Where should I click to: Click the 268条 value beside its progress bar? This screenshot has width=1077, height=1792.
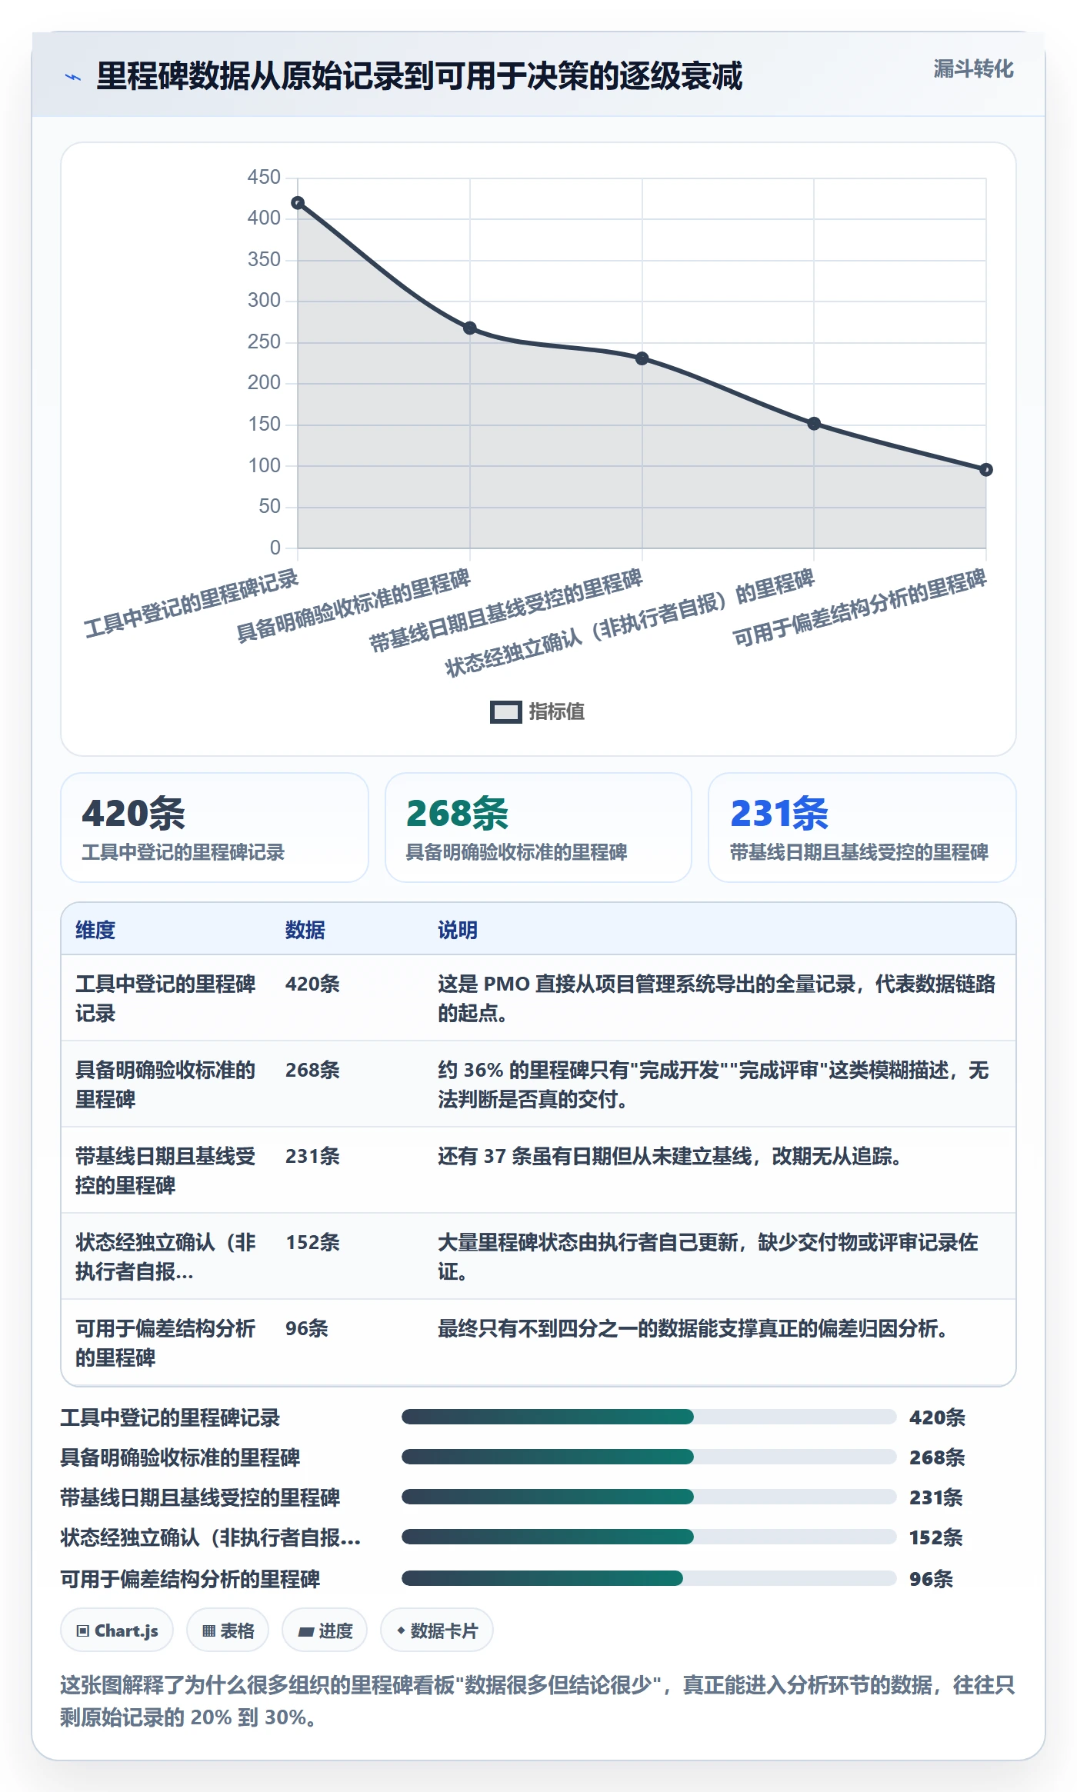pyautogui.click(x=937, y=1457)
